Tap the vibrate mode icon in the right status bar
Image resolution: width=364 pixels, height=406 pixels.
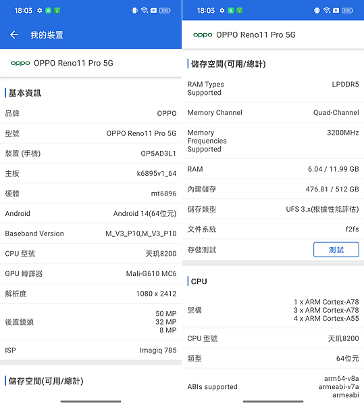tap(317, 11)
